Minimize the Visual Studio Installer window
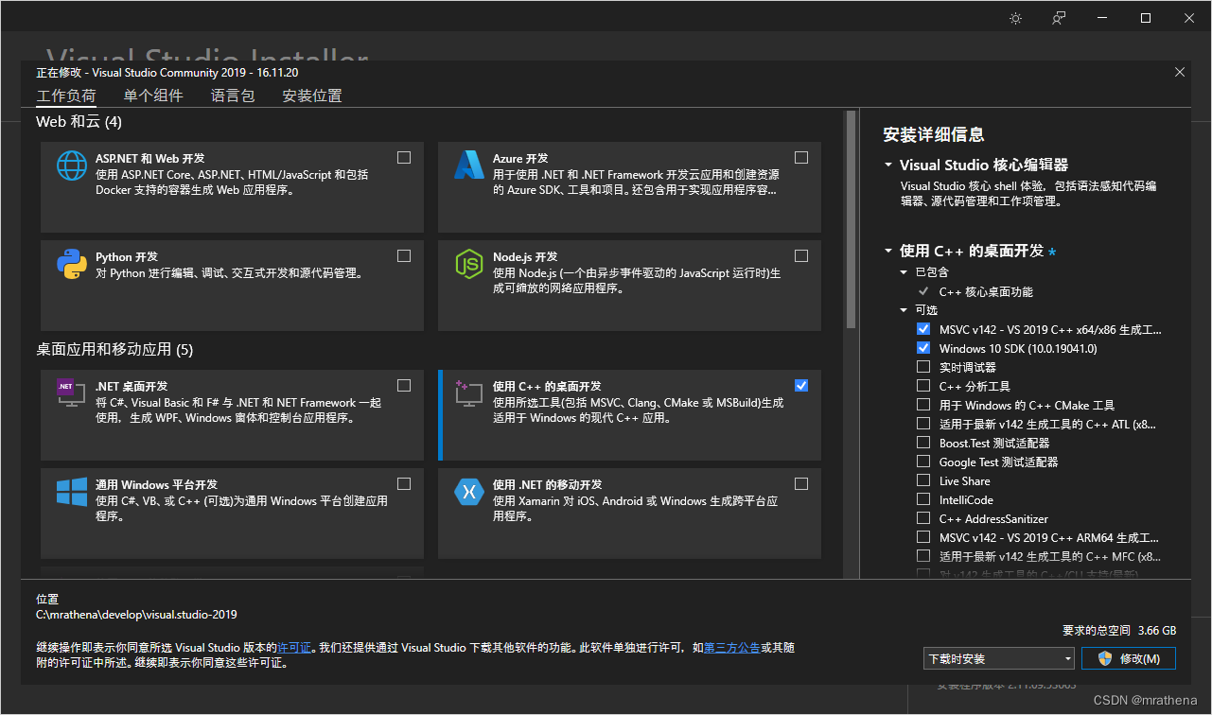The height and width of the screenshot is (715, 1212). pos(1102,18)
